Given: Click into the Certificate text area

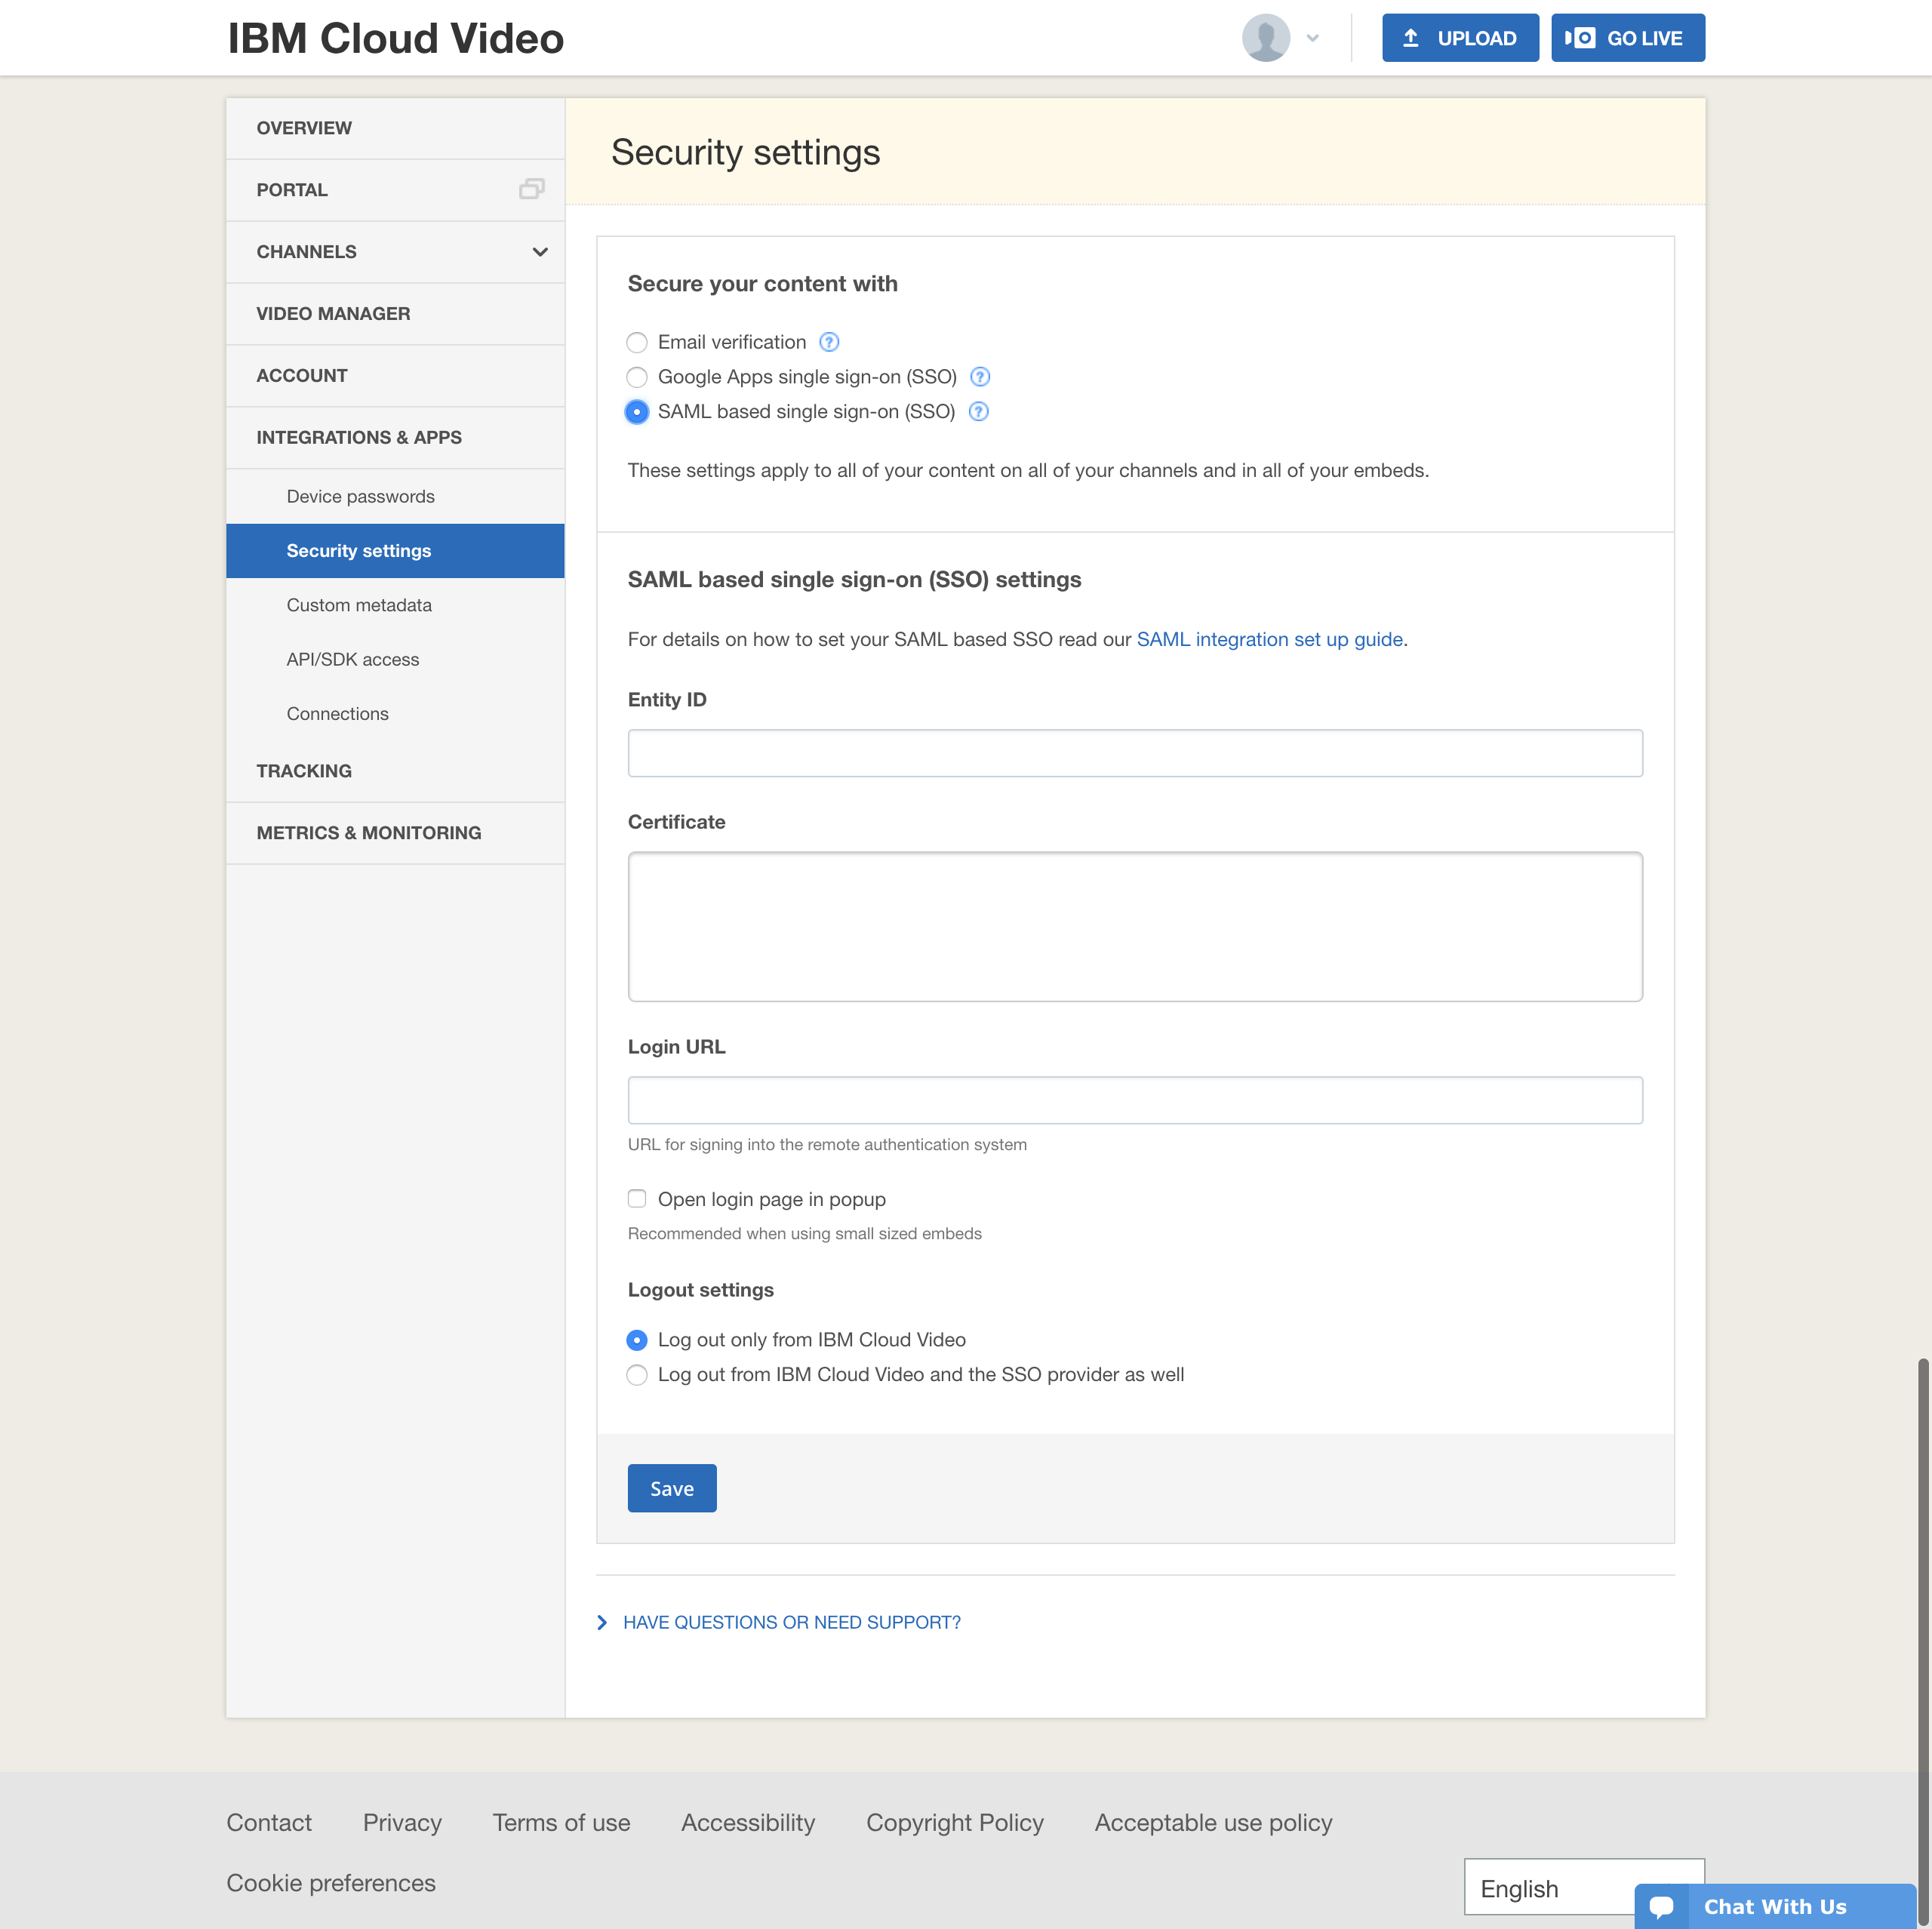Looking at the screenshot, I should click(x=1135, y=927).
